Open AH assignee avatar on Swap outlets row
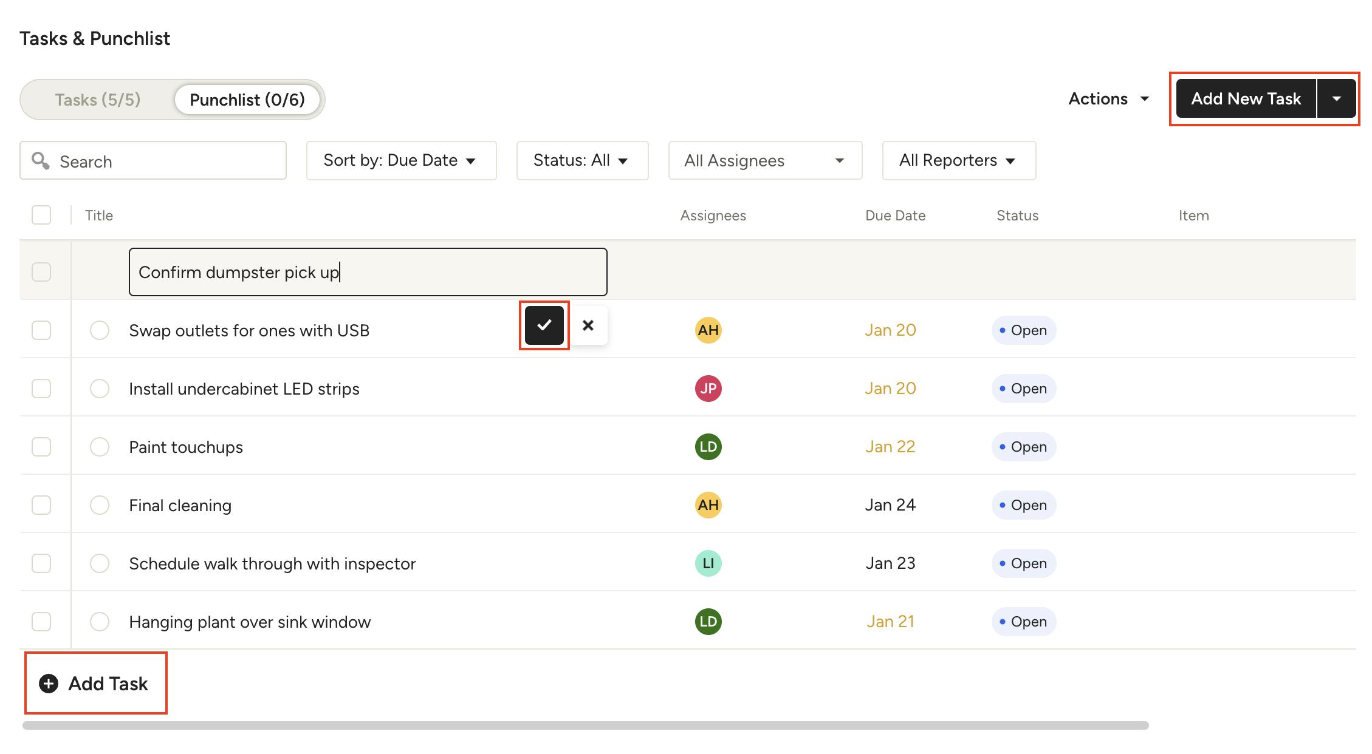The image size is (1372, 754). point(708,330)
